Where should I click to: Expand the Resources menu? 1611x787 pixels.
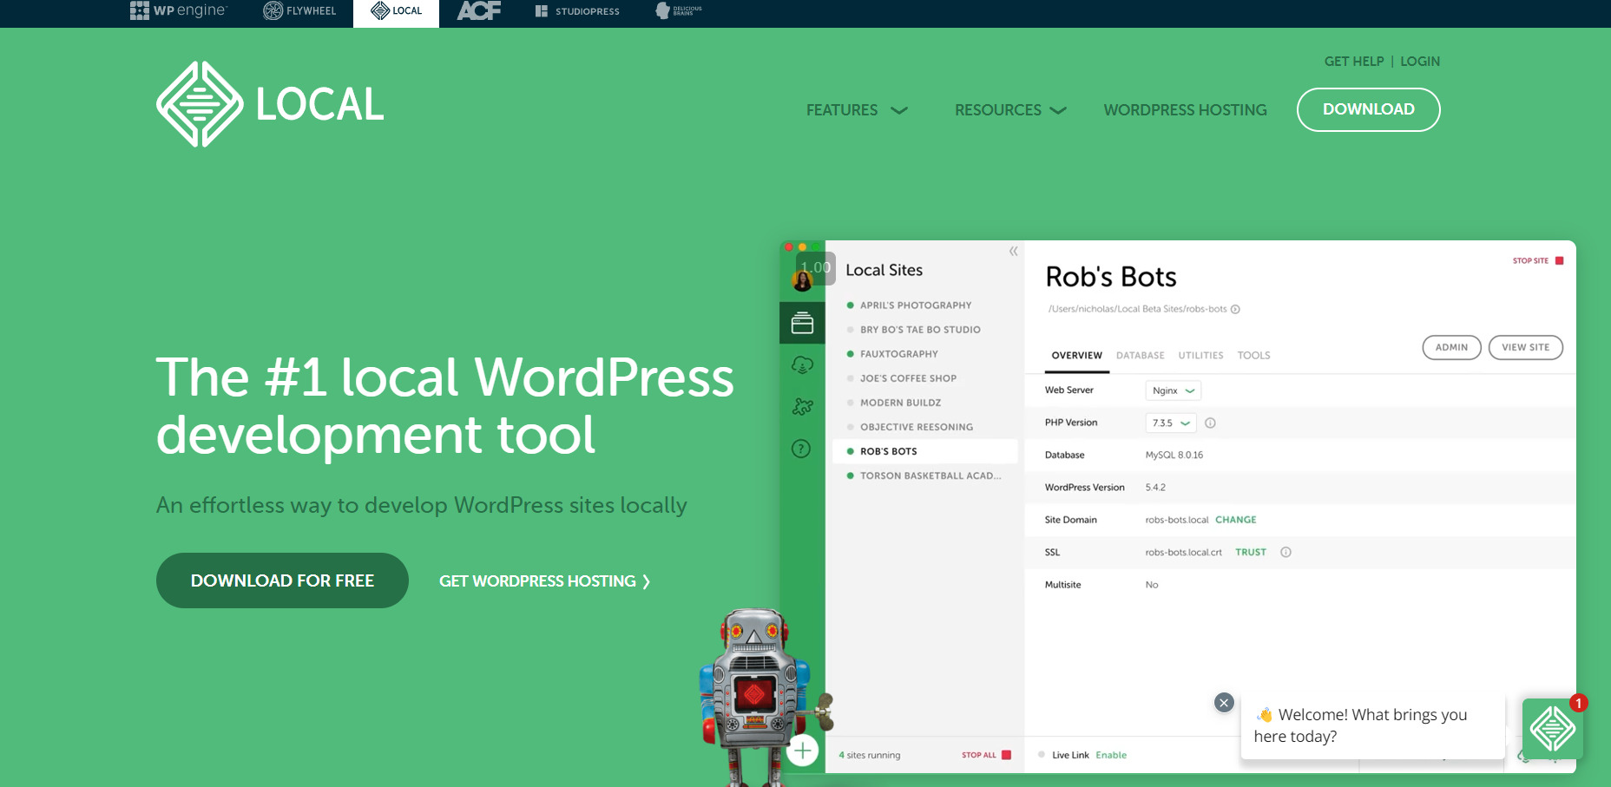(1010, 110)
